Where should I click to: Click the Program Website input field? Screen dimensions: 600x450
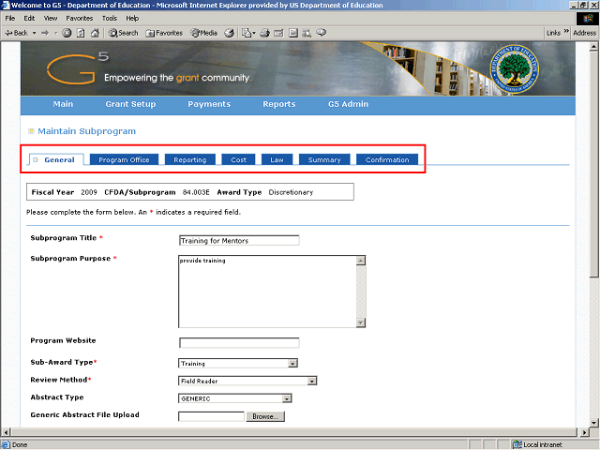tap(239, 342)
